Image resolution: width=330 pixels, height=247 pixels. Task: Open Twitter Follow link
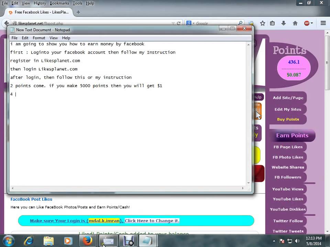pos(288,221)
